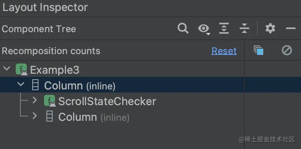Expand all nodes in component tree
Image resolution: width=301 pixels, height=149 pixels.
pos(224,28)
